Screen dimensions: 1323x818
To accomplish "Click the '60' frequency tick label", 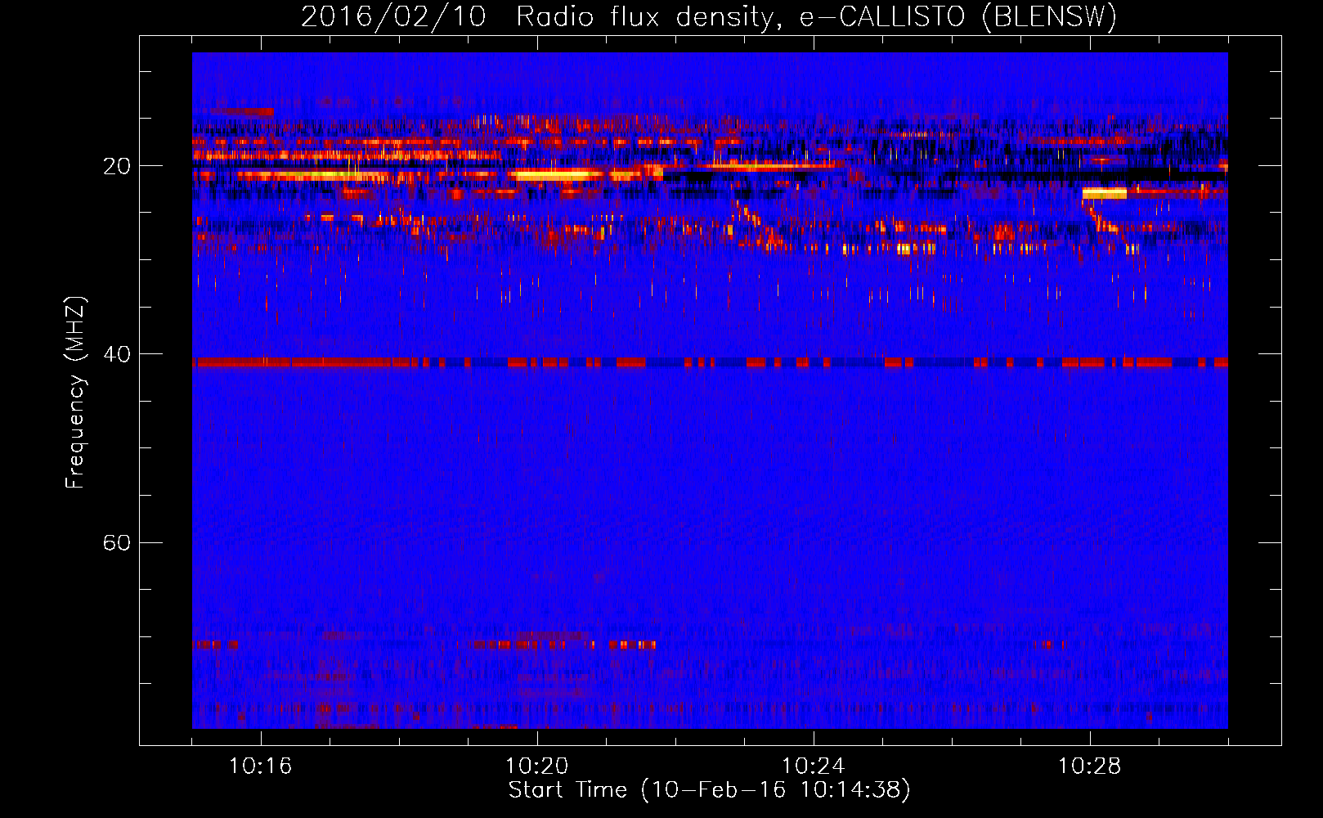I will tap(116, 543).
